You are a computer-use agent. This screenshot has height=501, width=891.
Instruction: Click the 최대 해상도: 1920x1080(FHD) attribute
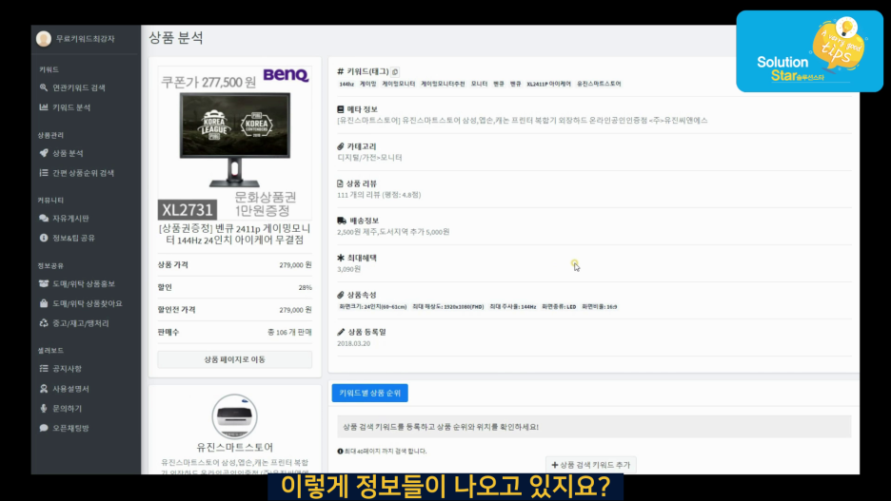point(447,307)
